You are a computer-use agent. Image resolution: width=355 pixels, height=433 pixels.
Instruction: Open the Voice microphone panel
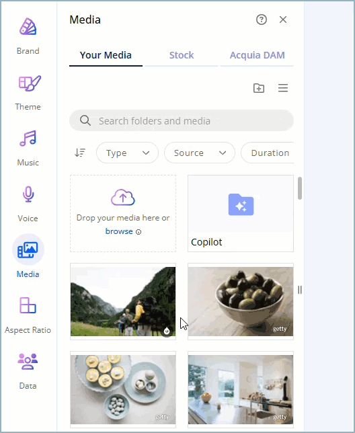click(x=28, y=204)
